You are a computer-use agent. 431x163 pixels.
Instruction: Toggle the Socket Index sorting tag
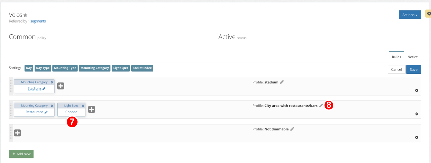(x=142, y=68)
